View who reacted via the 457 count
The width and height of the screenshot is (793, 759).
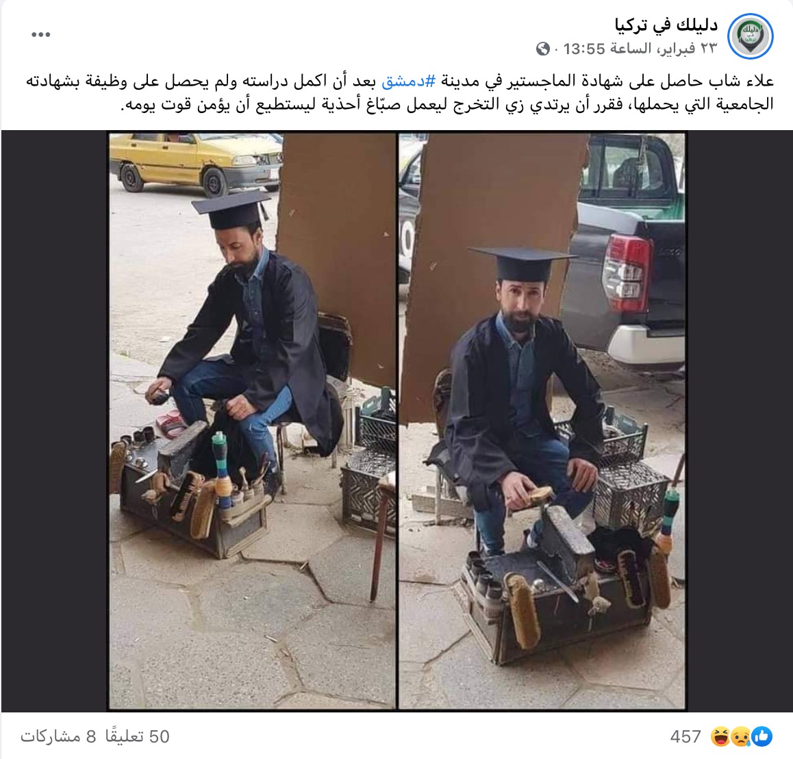(685, 736)
